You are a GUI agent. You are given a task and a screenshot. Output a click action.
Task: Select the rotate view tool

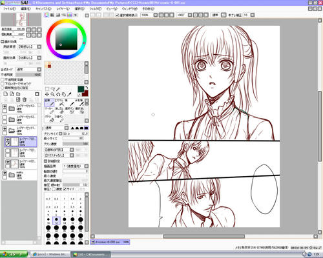pyautogui.click(x=58, y=94)
